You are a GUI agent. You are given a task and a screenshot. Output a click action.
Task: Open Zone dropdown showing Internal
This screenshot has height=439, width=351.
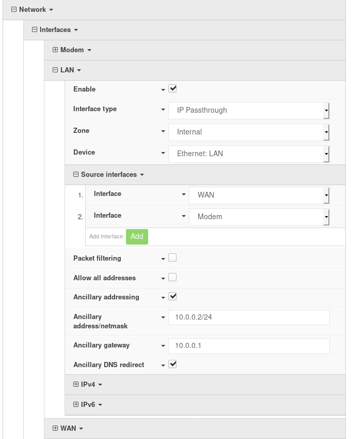pyautogui.click(x=249, y=132)
